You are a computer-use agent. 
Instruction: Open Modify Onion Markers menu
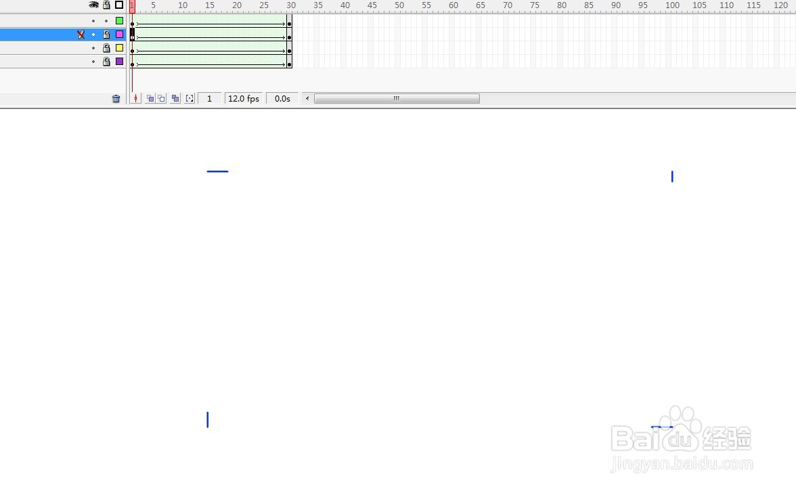point(190,98)
